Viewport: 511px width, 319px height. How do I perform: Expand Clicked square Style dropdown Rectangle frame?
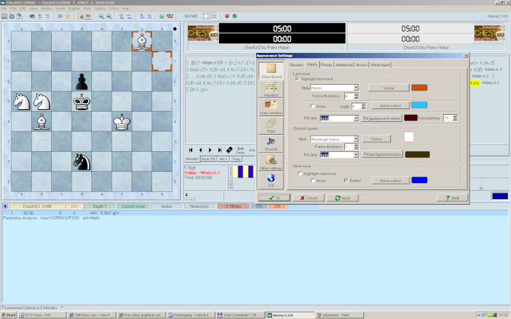tap(356, 139)
